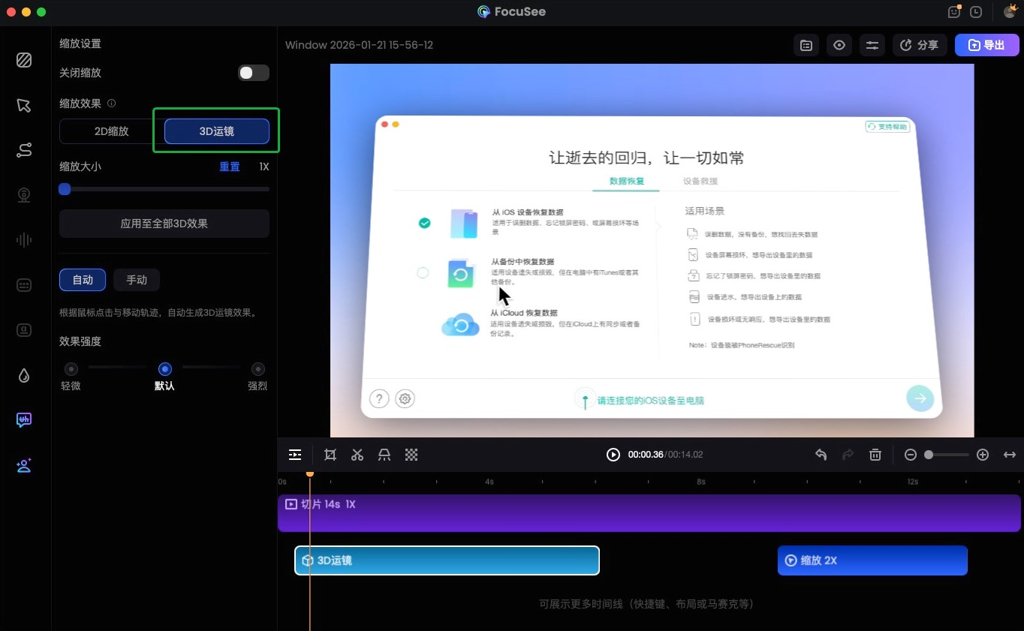Image resolution: width=1024 pixels, height=631 pixels.
Task: Expand timeline tracks list icon
Action: (x=295, y=455)
